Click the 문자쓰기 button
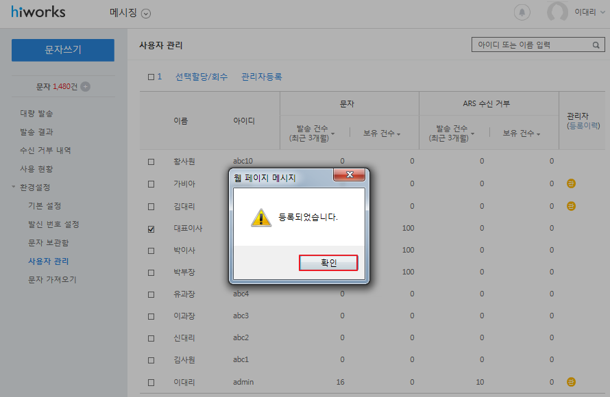 point(63,50)
